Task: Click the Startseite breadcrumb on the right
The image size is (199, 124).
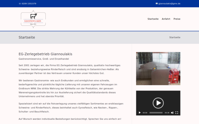Action: coord(175,37)
